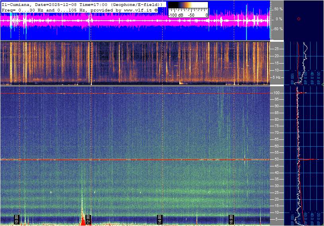Screen dimensions: 324x226
Task: Click the -50 % amplitude axis label
Action: (277, 29)
